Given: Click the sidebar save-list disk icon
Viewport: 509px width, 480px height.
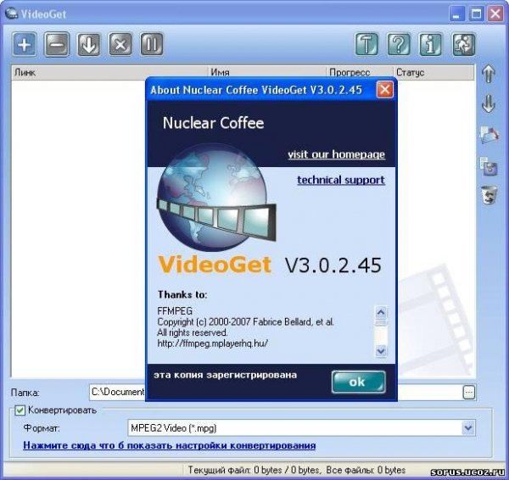Looking at the screenshot, I should [489, 166].
